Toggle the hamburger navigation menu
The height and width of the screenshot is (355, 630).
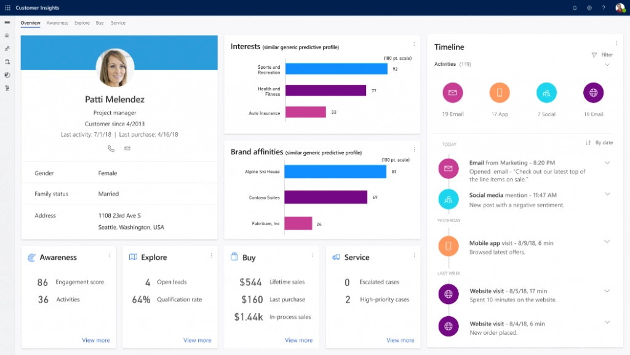[x=7, y=23]
